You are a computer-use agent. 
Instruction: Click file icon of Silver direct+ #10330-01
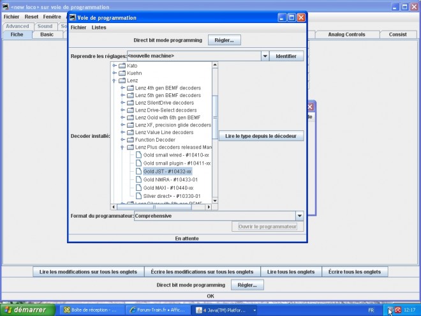point(138,196)
